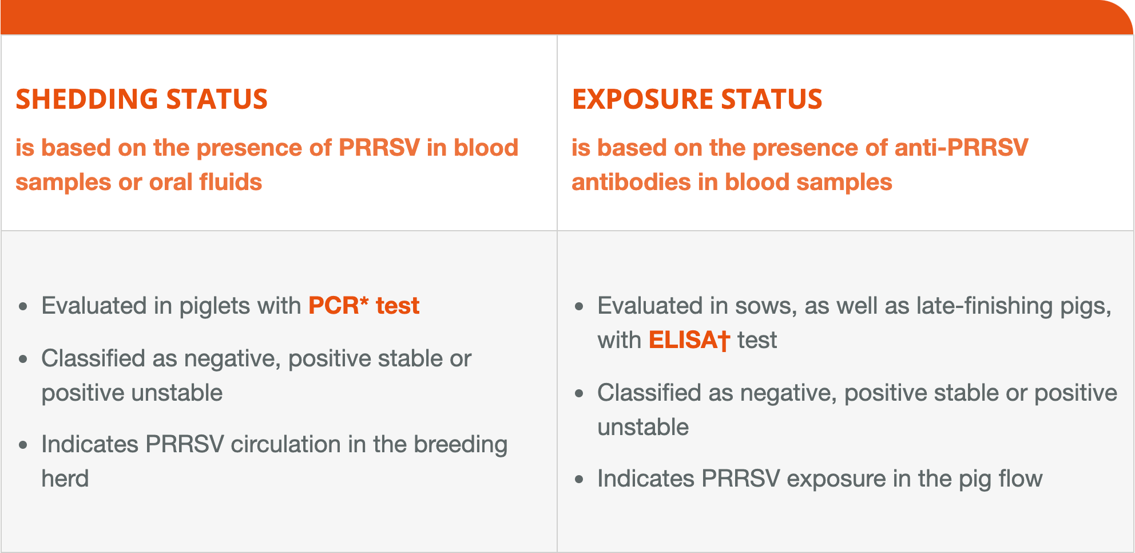Click the bullet dot before 'Evaluated in sows'
1135x553 pixels.
(x=579, y=307)
